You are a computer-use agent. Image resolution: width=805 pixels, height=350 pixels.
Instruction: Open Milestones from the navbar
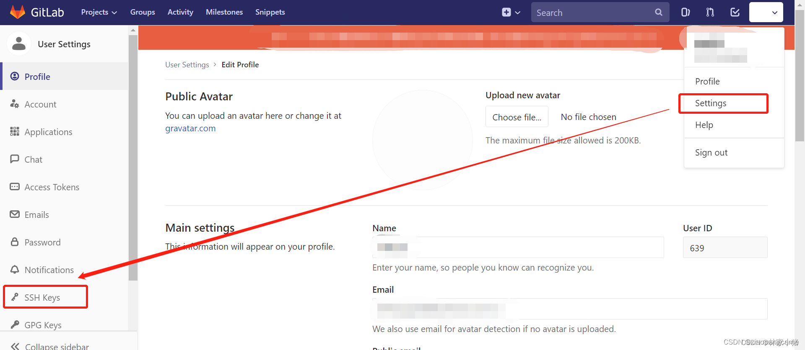click(x=224, y=12)
